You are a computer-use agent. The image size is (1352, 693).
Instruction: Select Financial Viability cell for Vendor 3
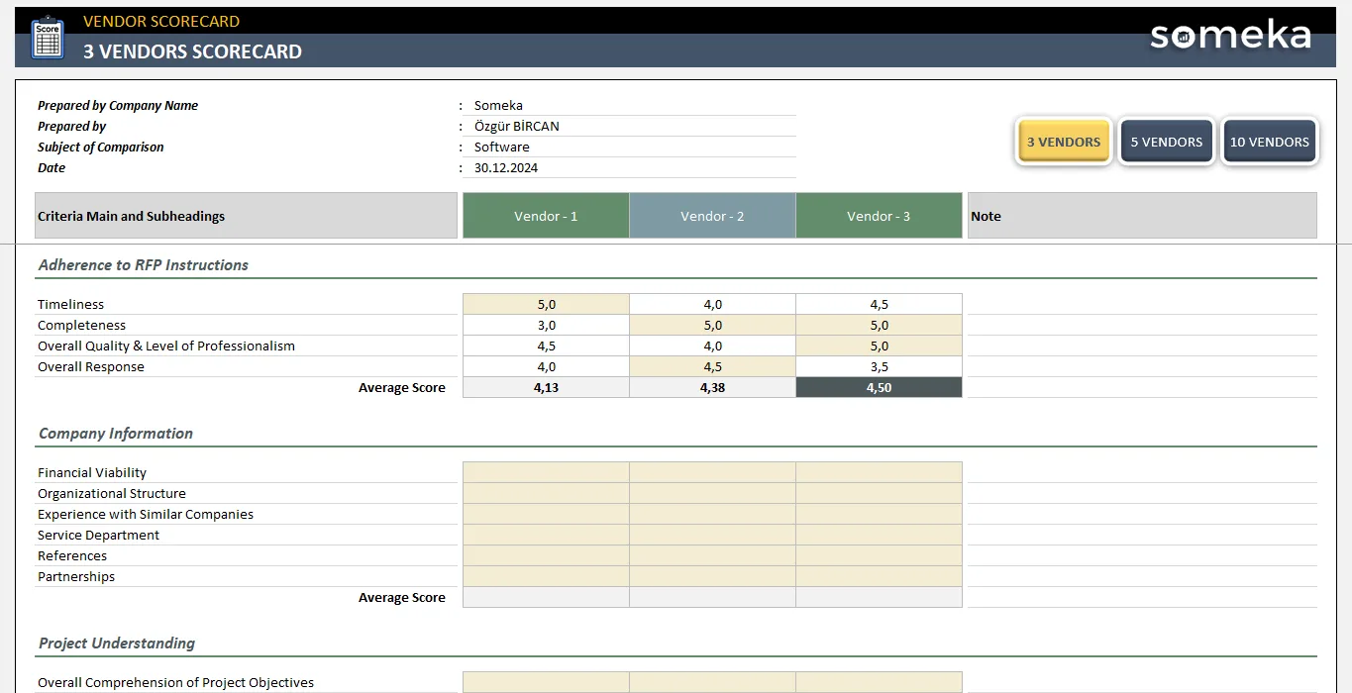pyautogui.click(x=879, y=472)
